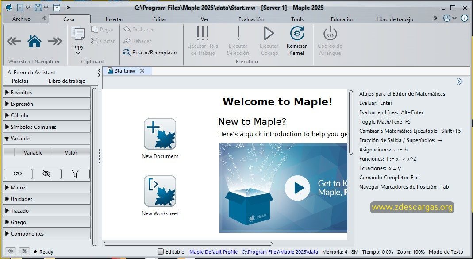Click the stop icon in status bar
Viewport: 473px width, 259px height.
click(11, 251)
